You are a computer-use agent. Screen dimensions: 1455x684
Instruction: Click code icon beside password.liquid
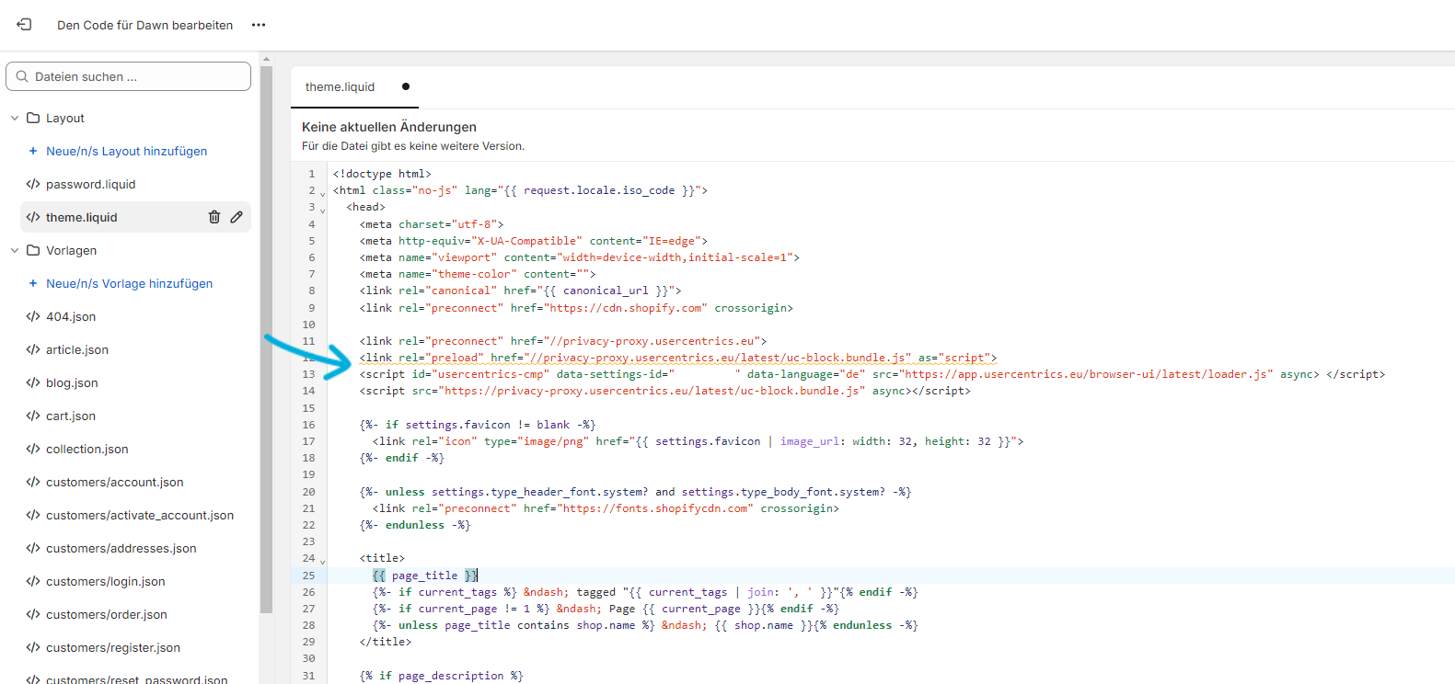point(33,184)
